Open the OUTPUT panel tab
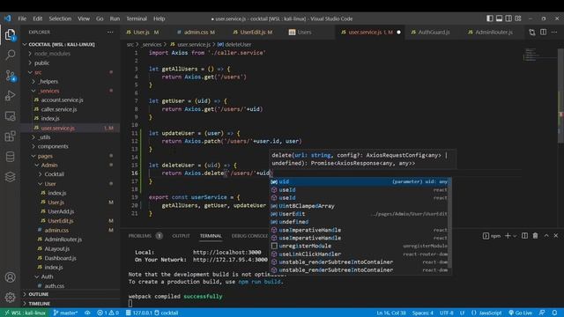Viewport: 564px width, 317px height. tap(181, 236)
